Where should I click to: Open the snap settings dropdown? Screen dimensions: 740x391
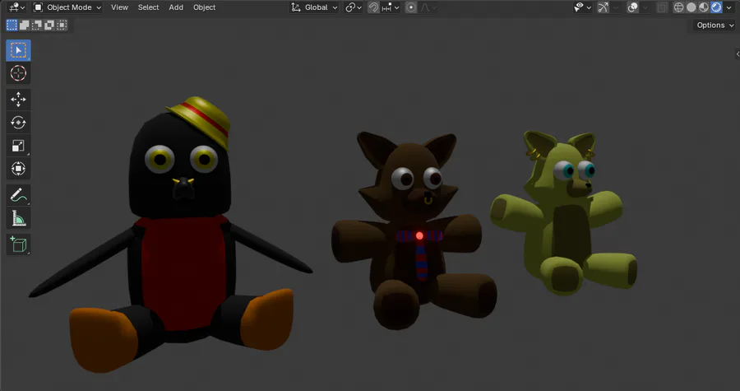[391, 7]
